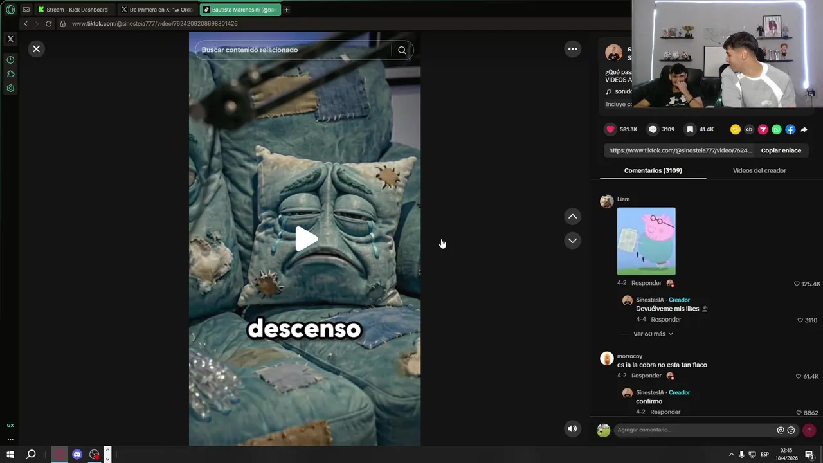Repost the video yellow icon
Screen dimensions: 823x463
tap(736, 129)
